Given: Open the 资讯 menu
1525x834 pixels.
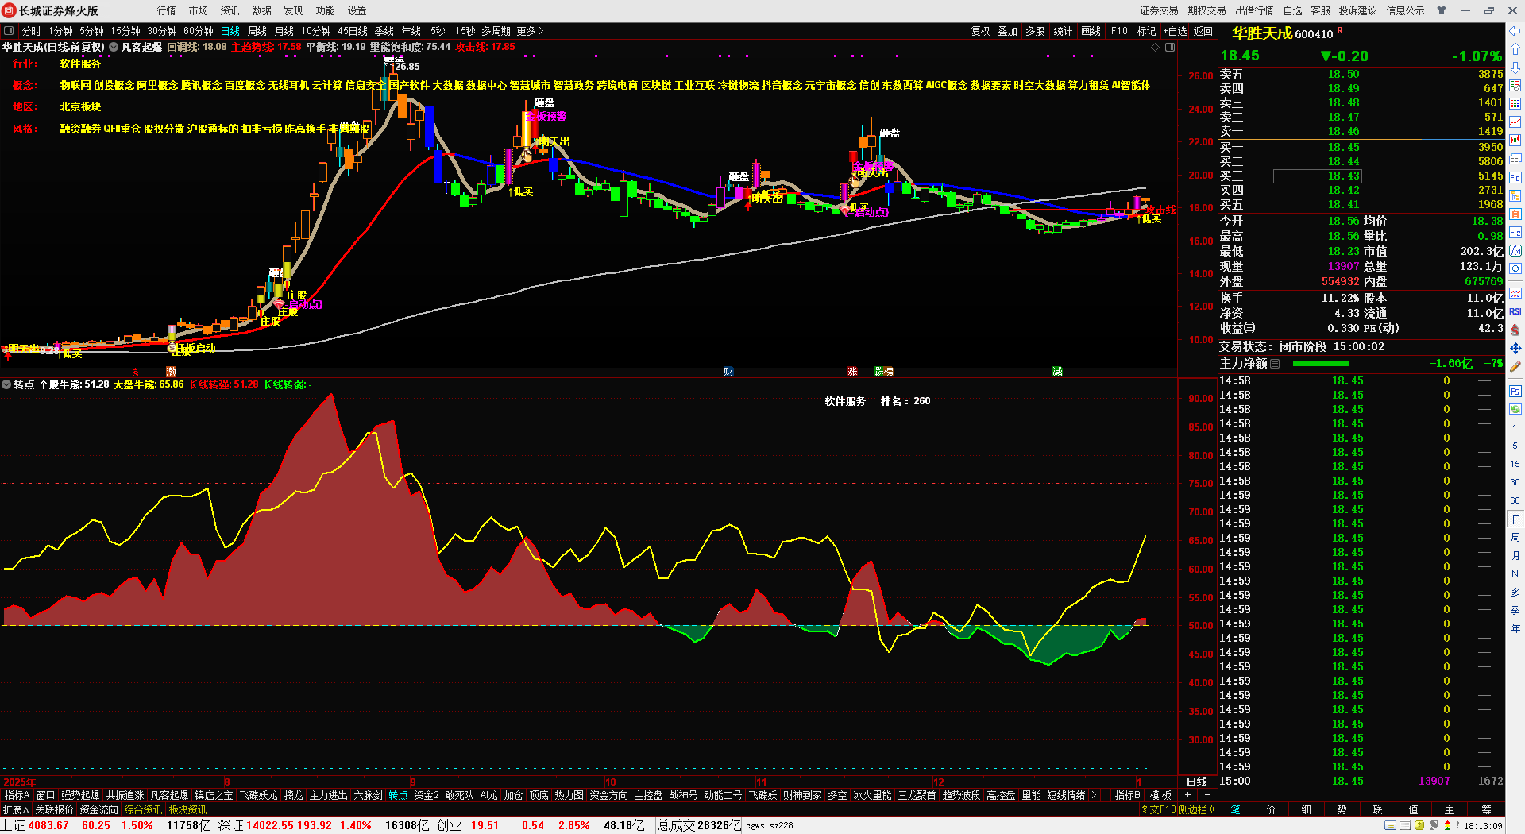Looking at the screenshot, I should click(x=230, y=10).
